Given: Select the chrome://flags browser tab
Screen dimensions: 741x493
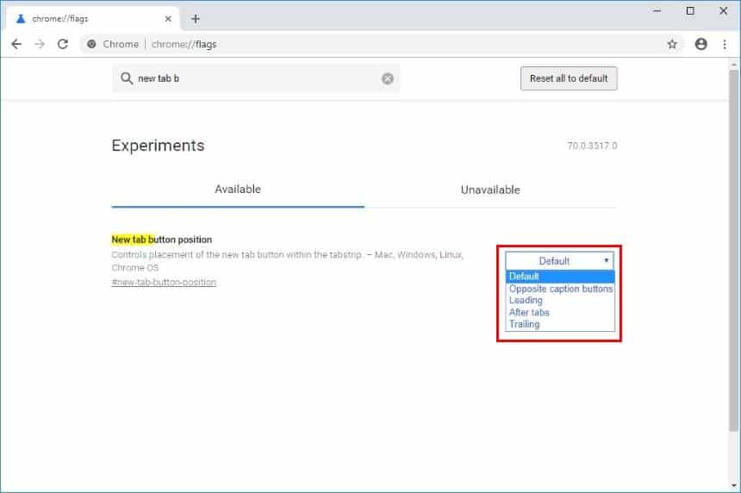Looking at the screenshot, I should coord(94,19).
